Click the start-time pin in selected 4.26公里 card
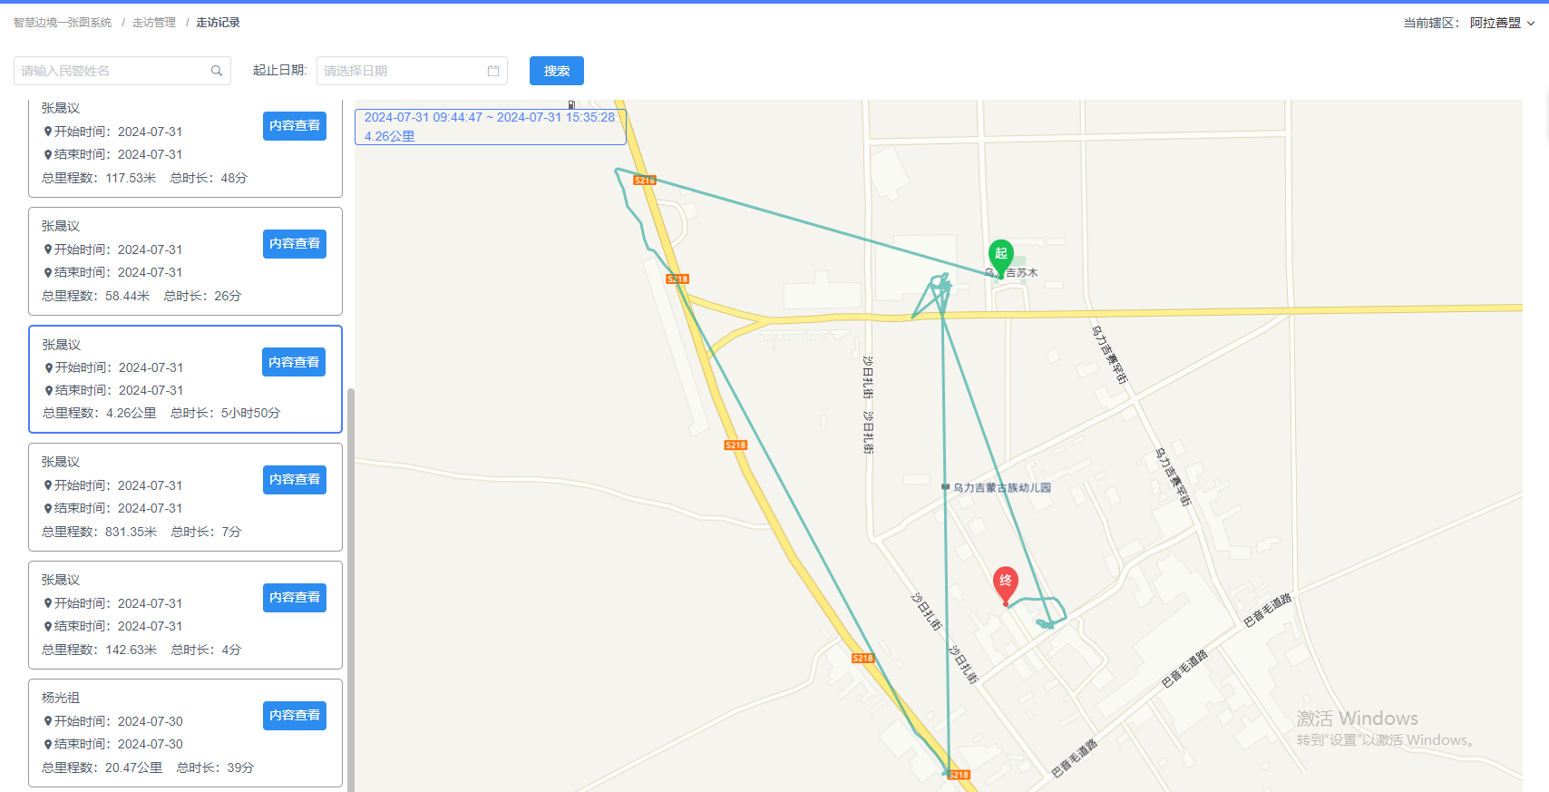The image size is (1549, 792). 49,367
